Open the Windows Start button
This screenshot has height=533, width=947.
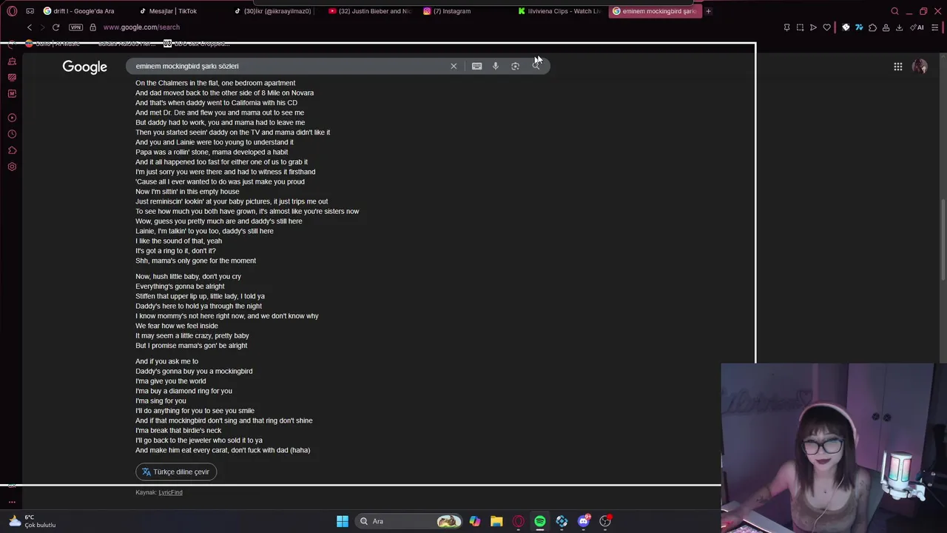(x=342, y=521)
